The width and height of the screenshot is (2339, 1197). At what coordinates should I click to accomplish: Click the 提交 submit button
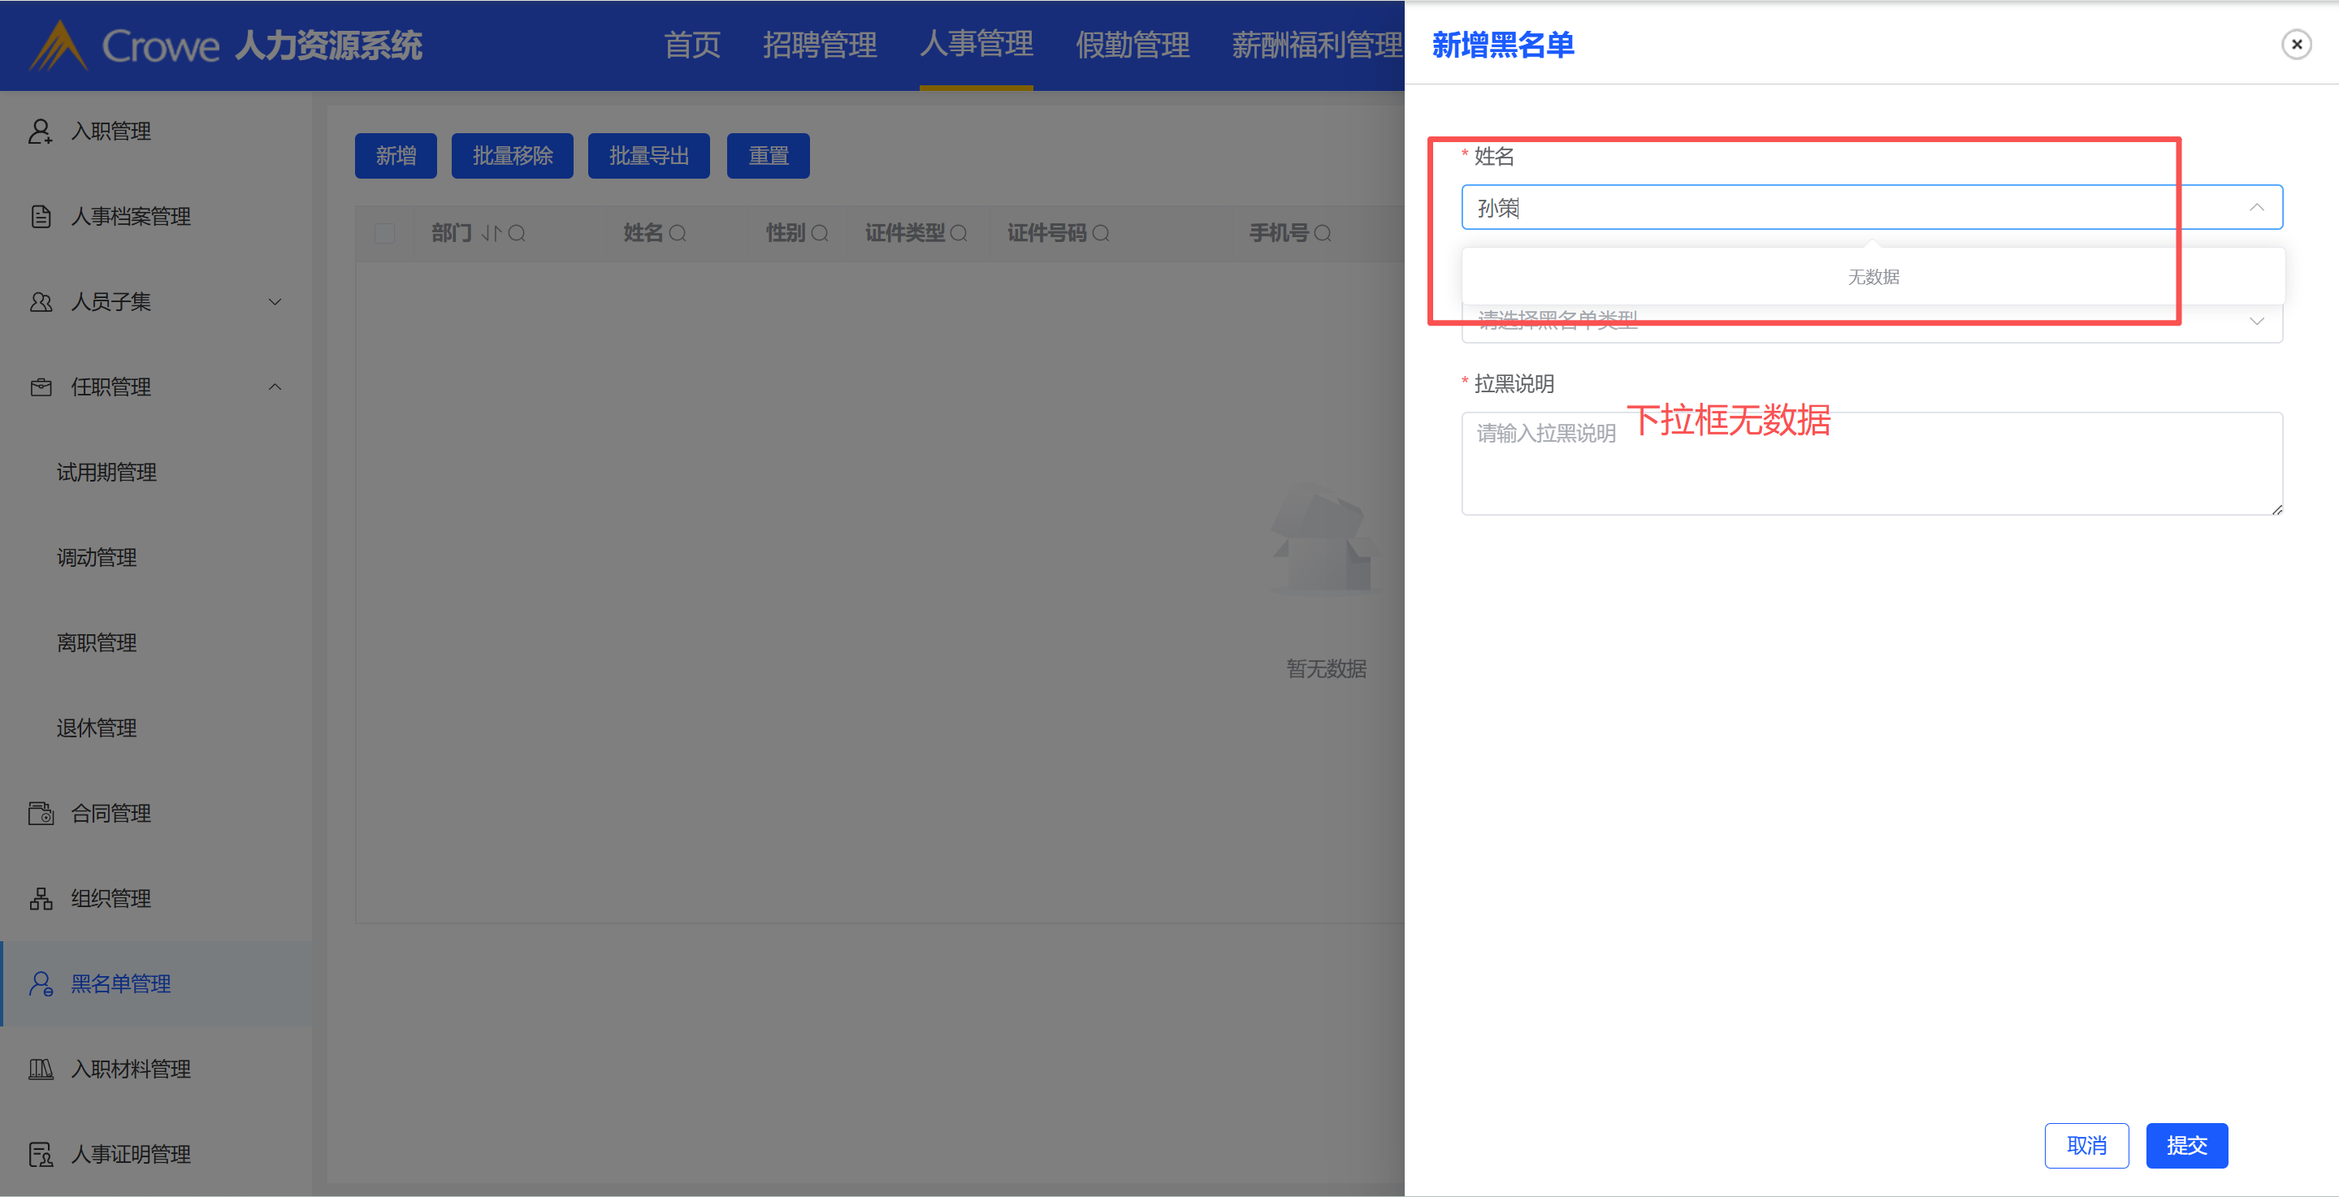point(2185,1145)
